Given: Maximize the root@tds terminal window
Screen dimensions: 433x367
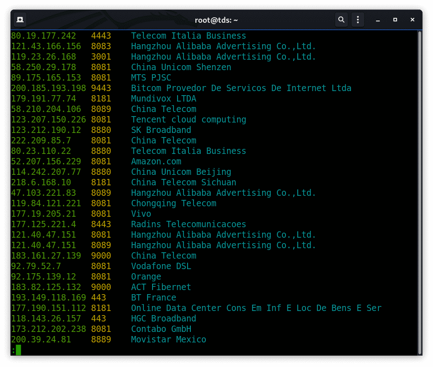Looking at the screenshot, I should pyautogui.click(x=395, y=20).
